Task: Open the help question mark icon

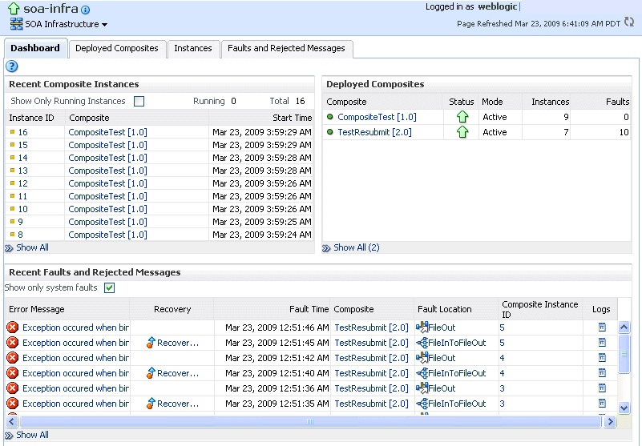Action: (11, 66)
